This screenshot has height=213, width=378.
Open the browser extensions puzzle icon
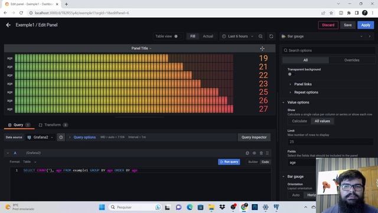coord(349,13)
